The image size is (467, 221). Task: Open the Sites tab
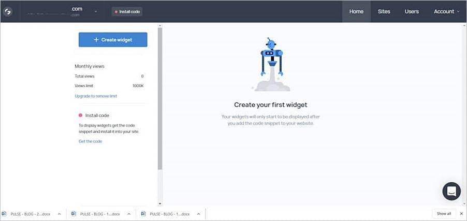pyautogui.click(x=384, y=11)
